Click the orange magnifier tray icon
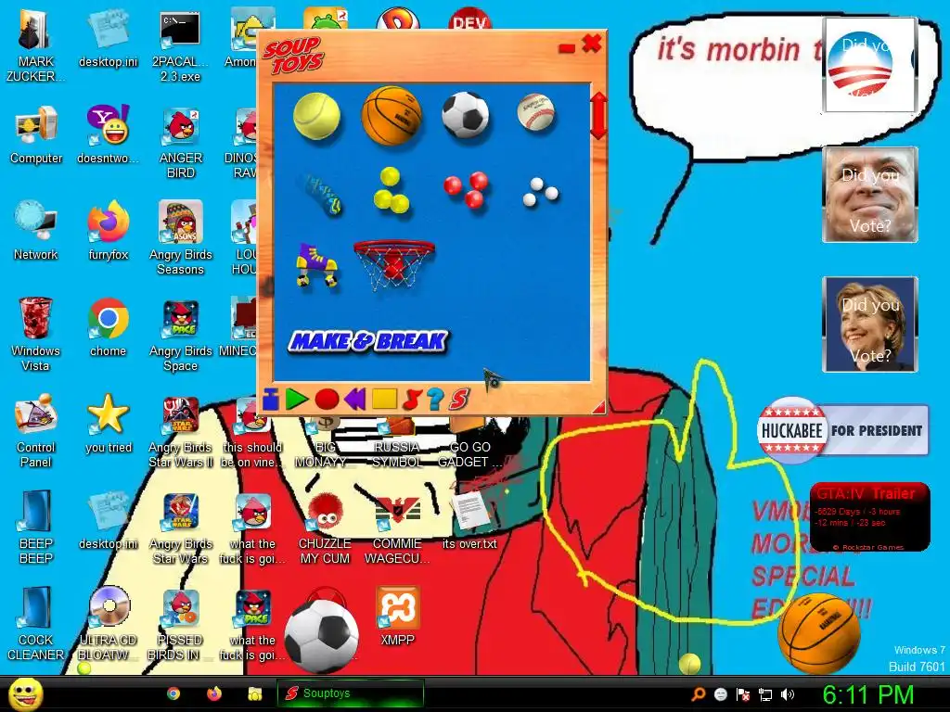 click(x=698, y=694)
